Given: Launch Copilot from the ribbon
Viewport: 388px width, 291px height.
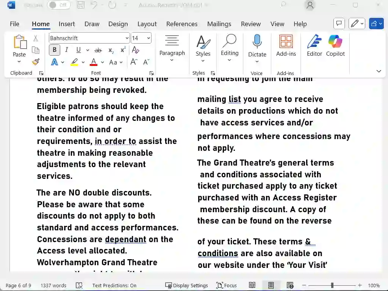Looking at the screenshot, I should pos(335,45).
